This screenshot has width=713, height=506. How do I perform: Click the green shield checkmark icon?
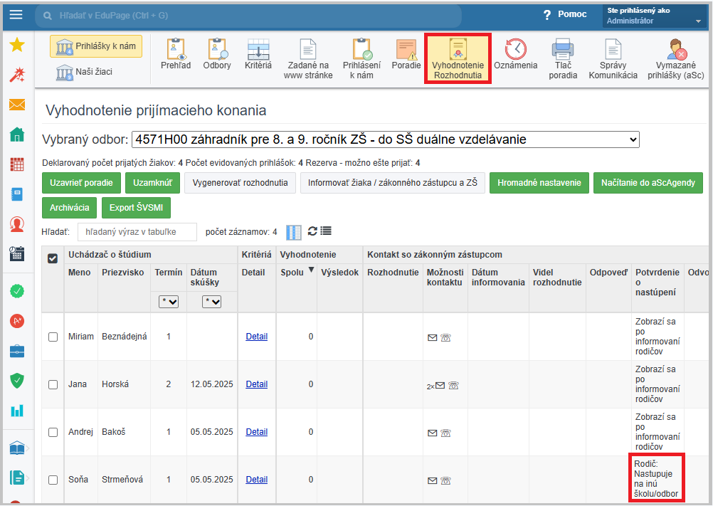(17, 381)
